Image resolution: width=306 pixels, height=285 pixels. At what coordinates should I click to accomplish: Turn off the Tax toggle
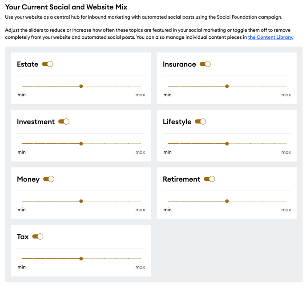coord(38,236)
